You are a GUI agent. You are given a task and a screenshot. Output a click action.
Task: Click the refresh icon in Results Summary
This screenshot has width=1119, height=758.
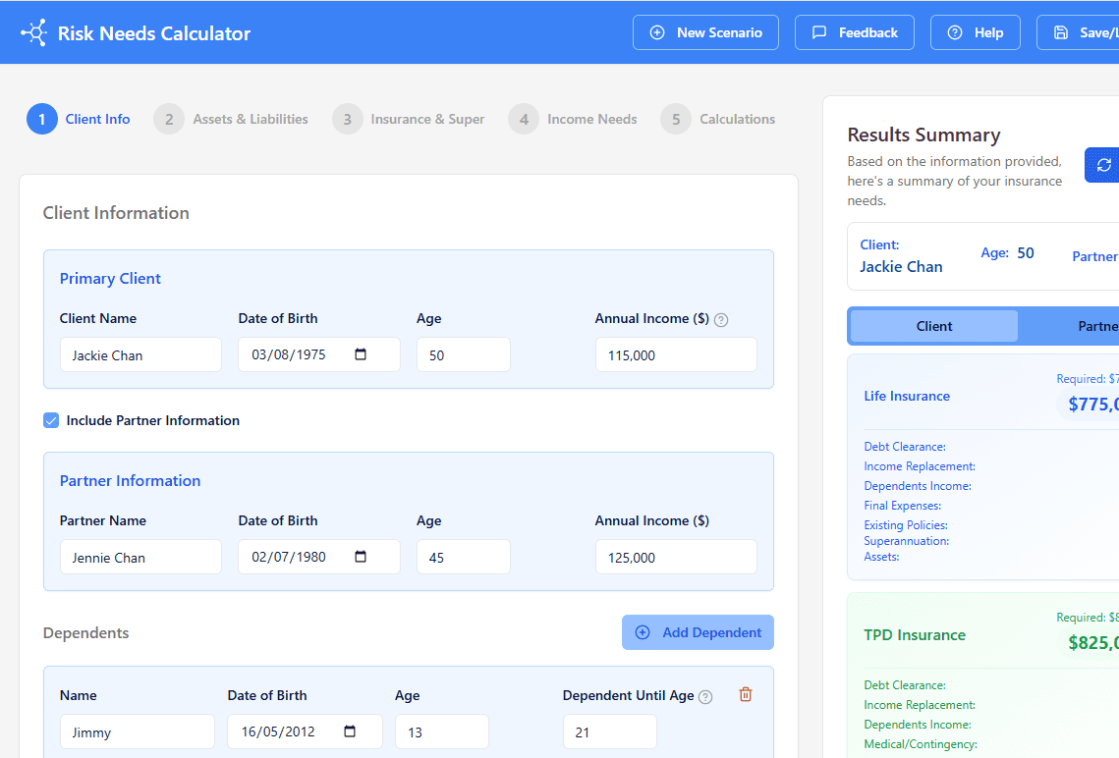1103,165
